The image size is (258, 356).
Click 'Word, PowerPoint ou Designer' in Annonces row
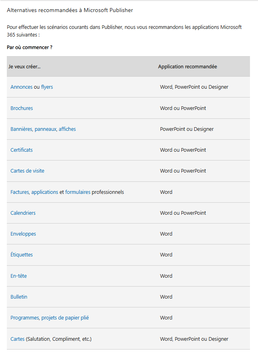[194, 87]
